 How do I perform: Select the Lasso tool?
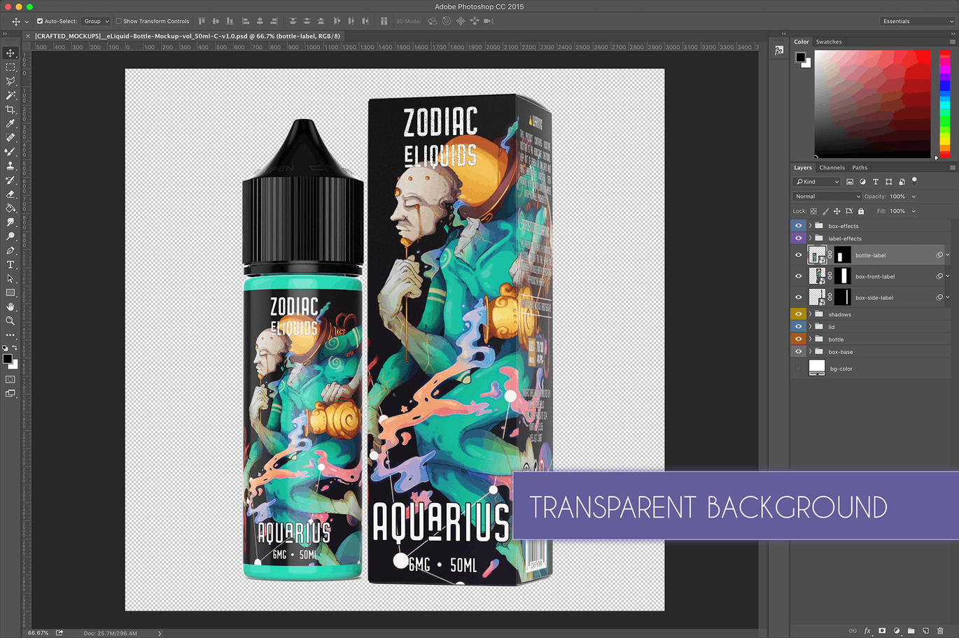10,81
